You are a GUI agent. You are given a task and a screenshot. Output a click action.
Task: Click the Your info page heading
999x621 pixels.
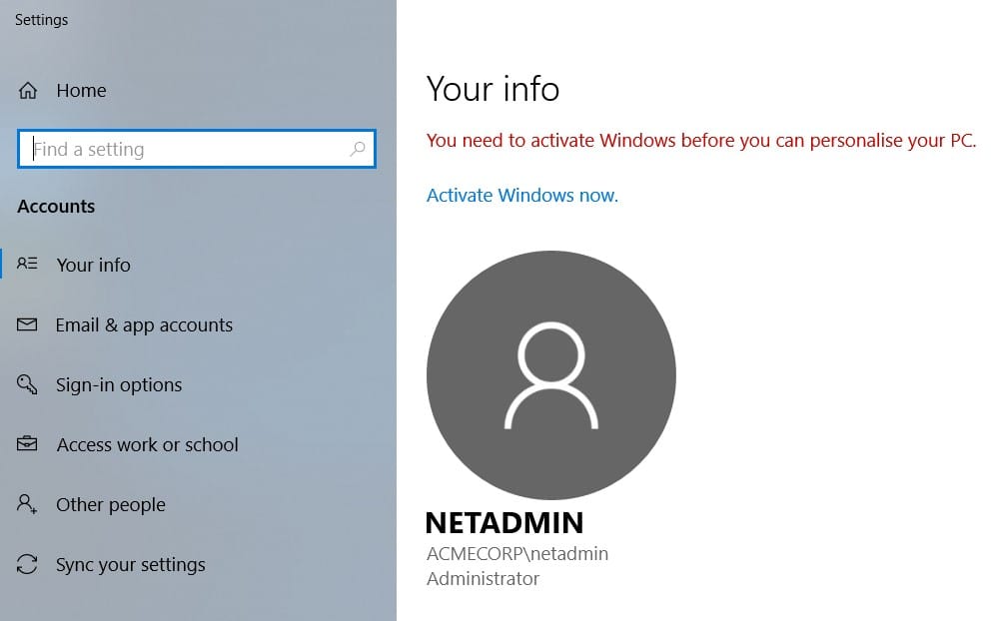click(x=493, y=89)
